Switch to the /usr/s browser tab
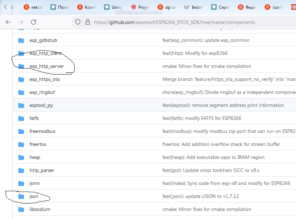 [x=274, y=7]
